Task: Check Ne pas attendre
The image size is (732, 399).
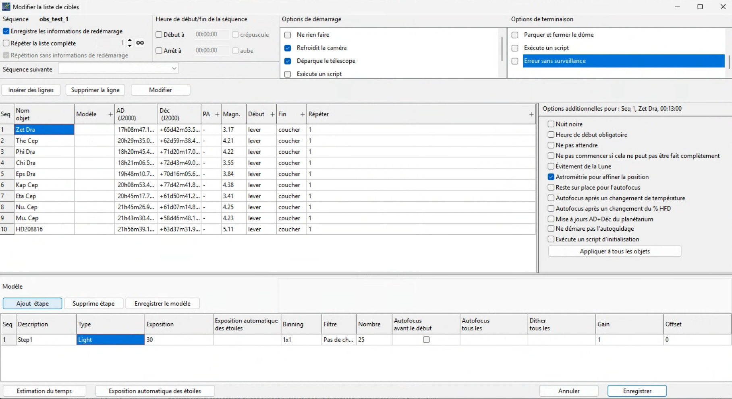Action: pyautogui.click(x=551, y=145)
